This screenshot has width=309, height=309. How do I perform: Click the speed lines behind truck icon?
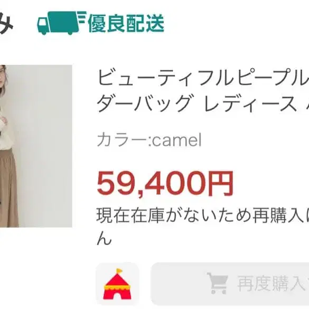(x=82, y=17)
